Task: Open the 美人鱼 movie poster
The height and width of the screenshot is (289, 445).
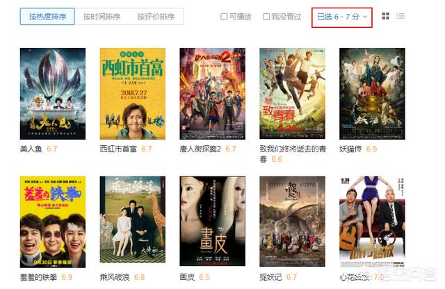Action: pos(53,94)
